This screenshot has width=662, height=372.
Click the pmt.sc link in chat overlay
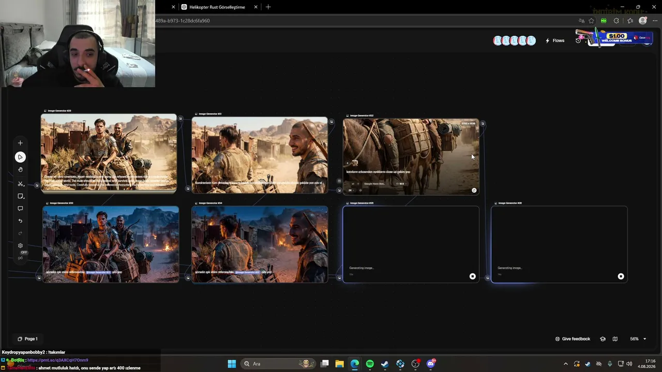click(x=57, y=360)
